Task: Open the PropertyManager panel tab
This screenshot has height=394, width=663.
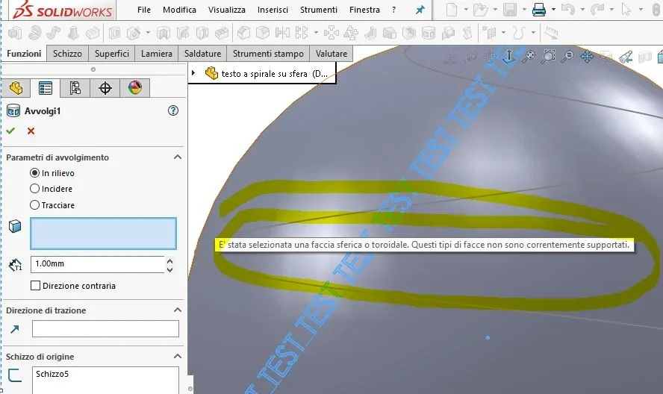Action: [x=46, y=88]
